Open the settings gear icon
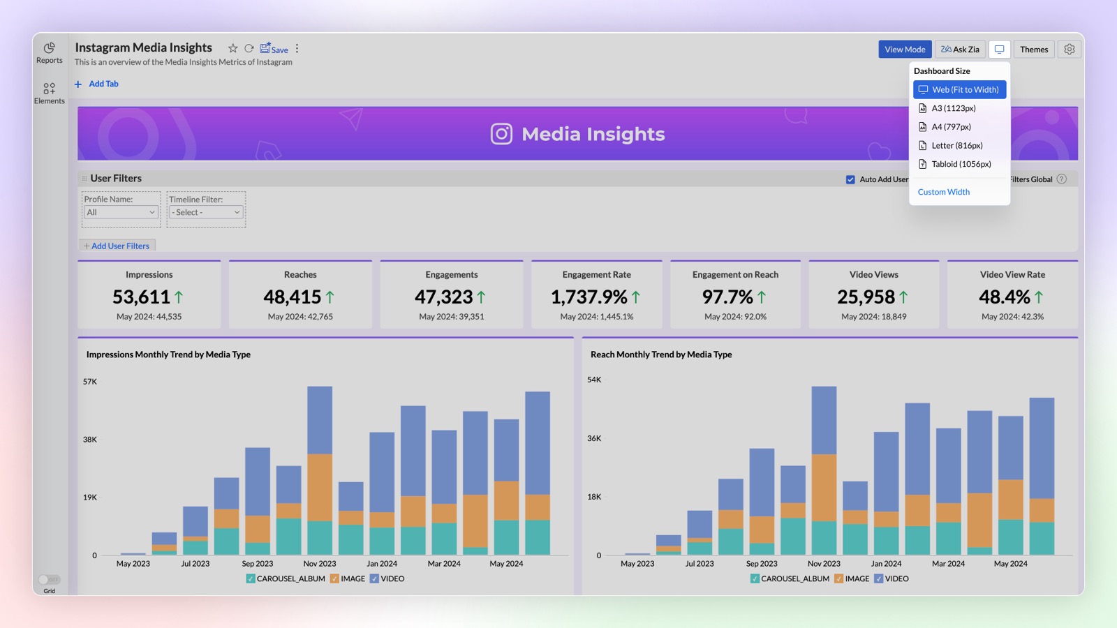Image resolution: width=1117 pixels, height=628 pixels. click(1069, 49)
